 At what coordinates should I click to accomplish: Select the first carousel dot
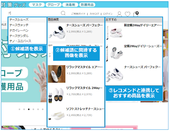pos(20,109)
